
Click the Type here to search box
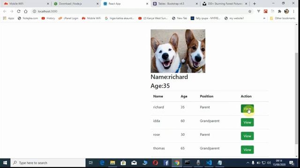click(x=48, y=163)
